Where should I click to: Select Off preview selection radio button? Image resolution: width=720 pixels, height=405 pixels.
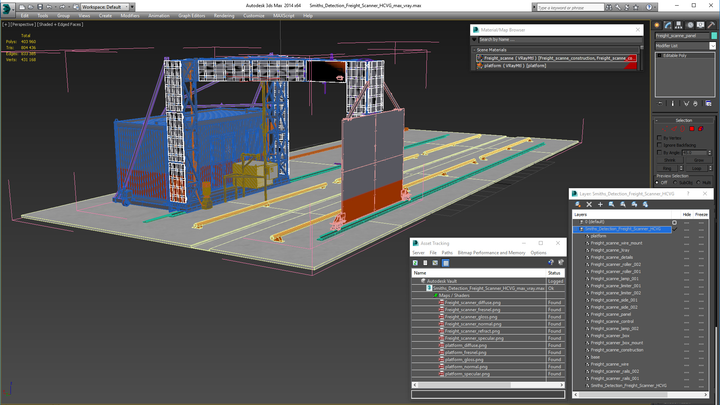[x=657, y=183]
